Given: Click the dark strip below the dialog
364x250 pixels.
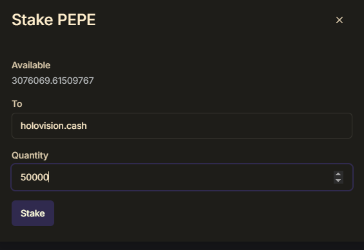Looking at the screenshot, I should tap(182, 246).
